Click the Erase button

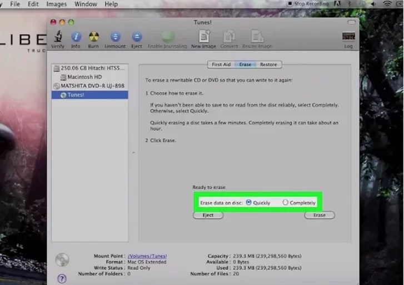(320, 215)
